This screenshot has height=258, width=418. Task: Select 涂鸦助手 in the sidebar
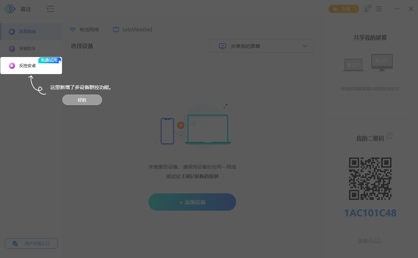click(31, 49)
